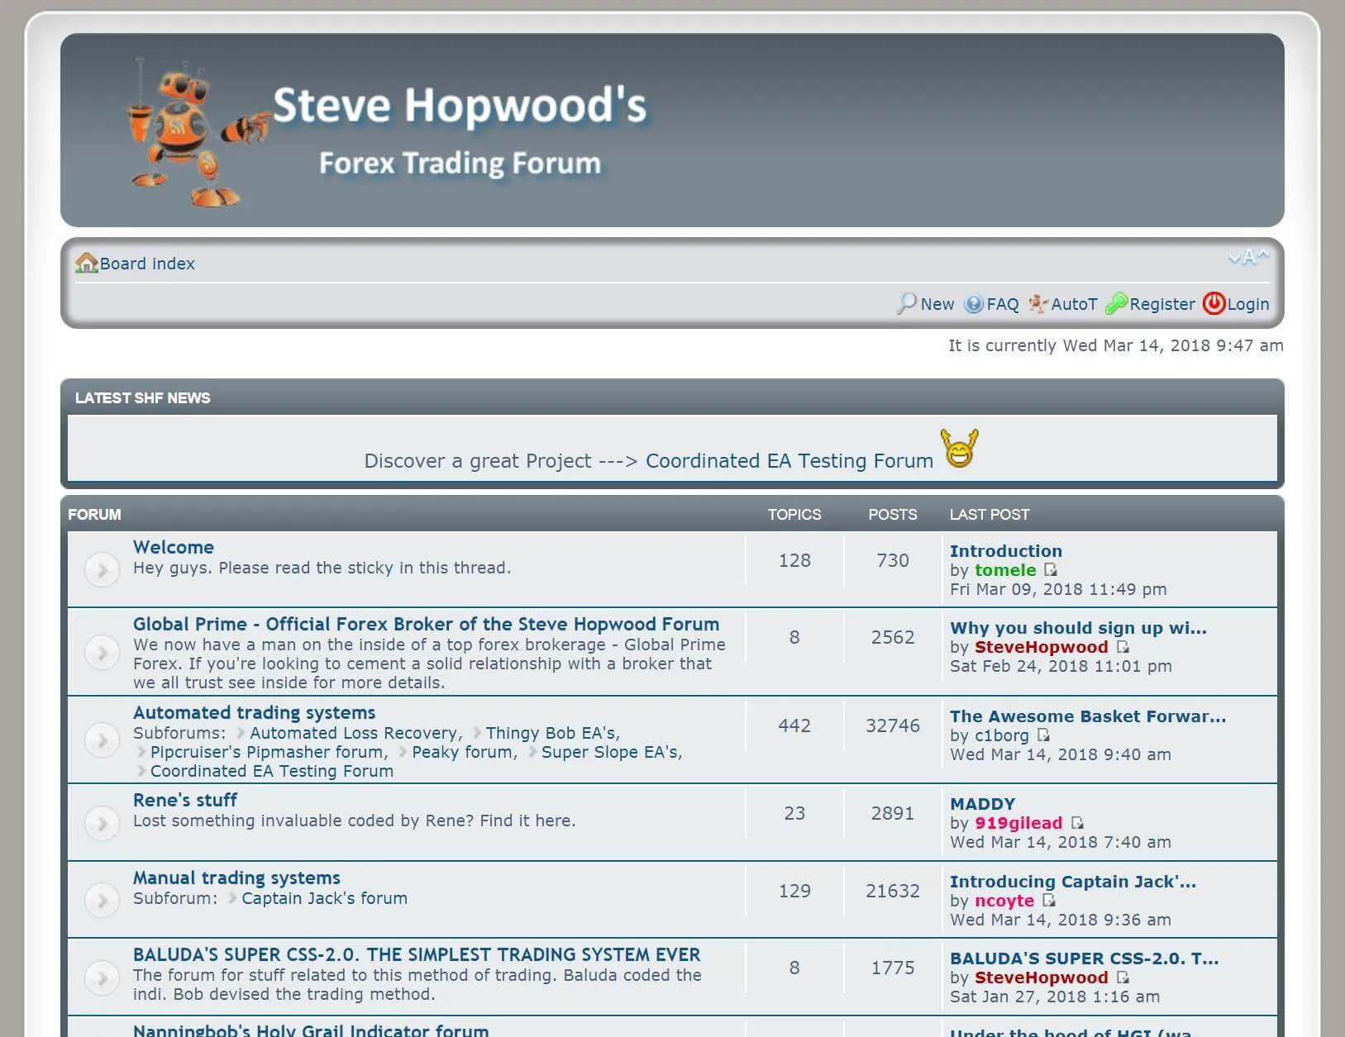
Task: Open the Peaky forum subforum
Action: pos(462,752)
